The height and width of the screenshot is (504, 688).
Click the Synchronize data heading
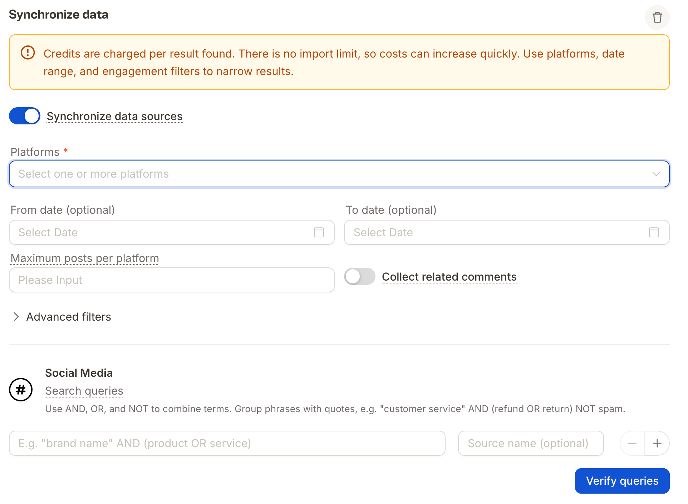click(58, 15)
